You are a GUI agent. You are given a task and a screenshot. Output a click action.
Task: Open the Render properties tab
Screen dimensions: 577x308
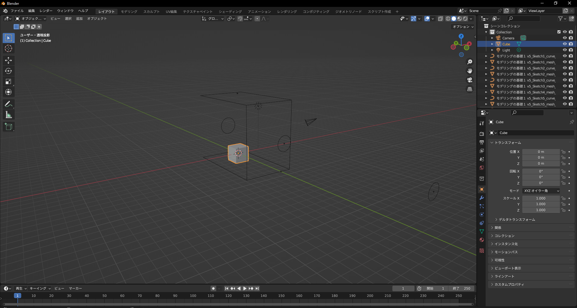pyautogui.click(x=482, y=134)
